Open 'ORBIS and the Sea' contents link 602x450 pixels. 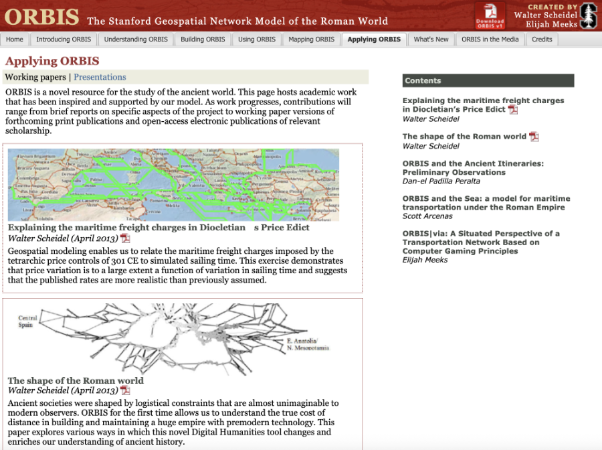point(486,203)
